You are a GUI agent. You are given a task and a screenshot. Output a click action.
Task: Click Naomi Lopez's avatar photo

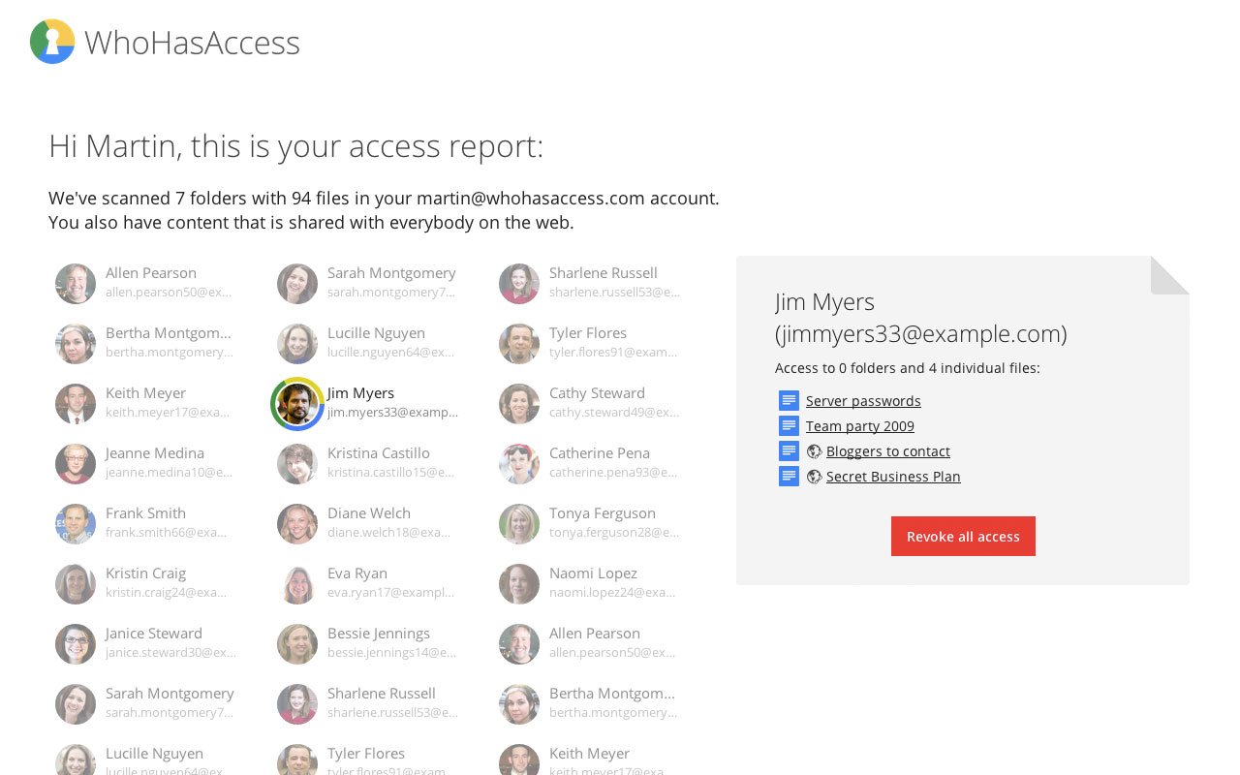518,583
